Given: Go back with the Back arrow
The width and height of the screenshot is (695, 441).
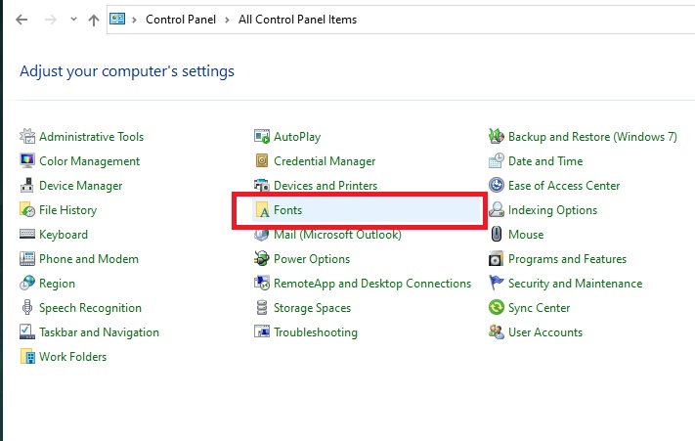Looking at the screenshot, I should tap(22, 20).
